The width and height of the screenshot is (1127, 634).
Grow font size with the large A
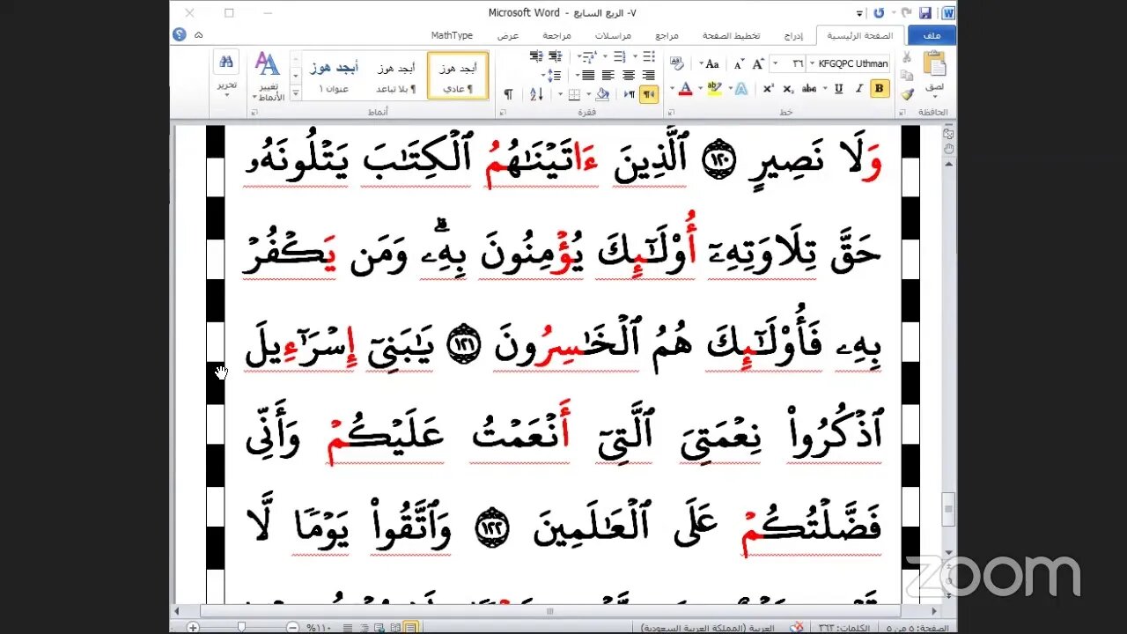[758, 63]
